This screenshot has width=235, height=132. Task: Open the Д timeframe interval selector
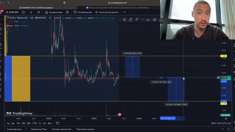pos(31,12)
